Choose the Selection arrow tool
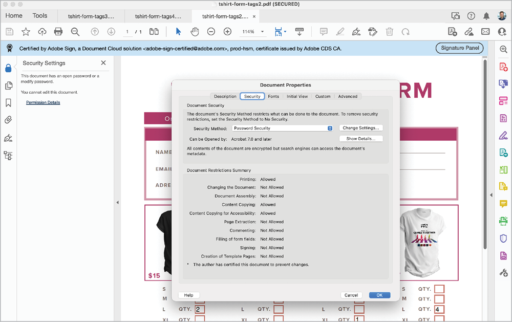This screenshot has width=512, height=322. pos(178,32)
